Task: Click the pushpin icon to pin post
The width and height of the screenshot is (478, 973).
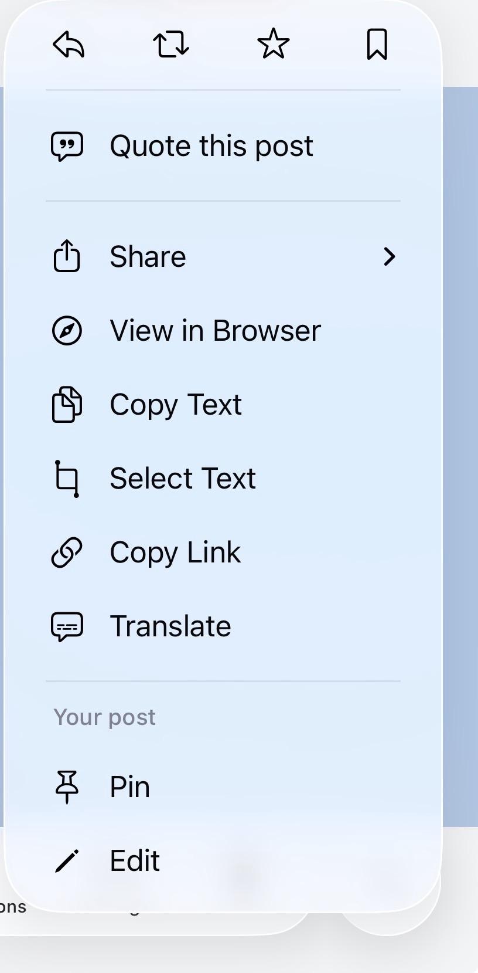Action: (x=67, y=786)
